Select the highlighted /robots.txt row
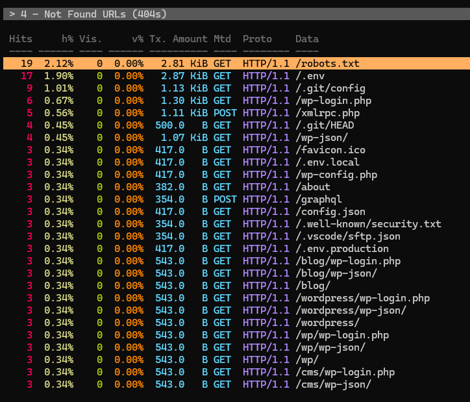This screenshot has height=402, width=470. (x=236, y=63)
